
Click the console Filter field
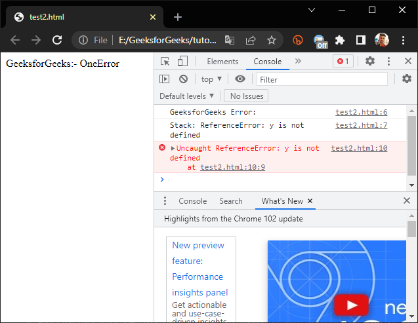coord(322,79)
